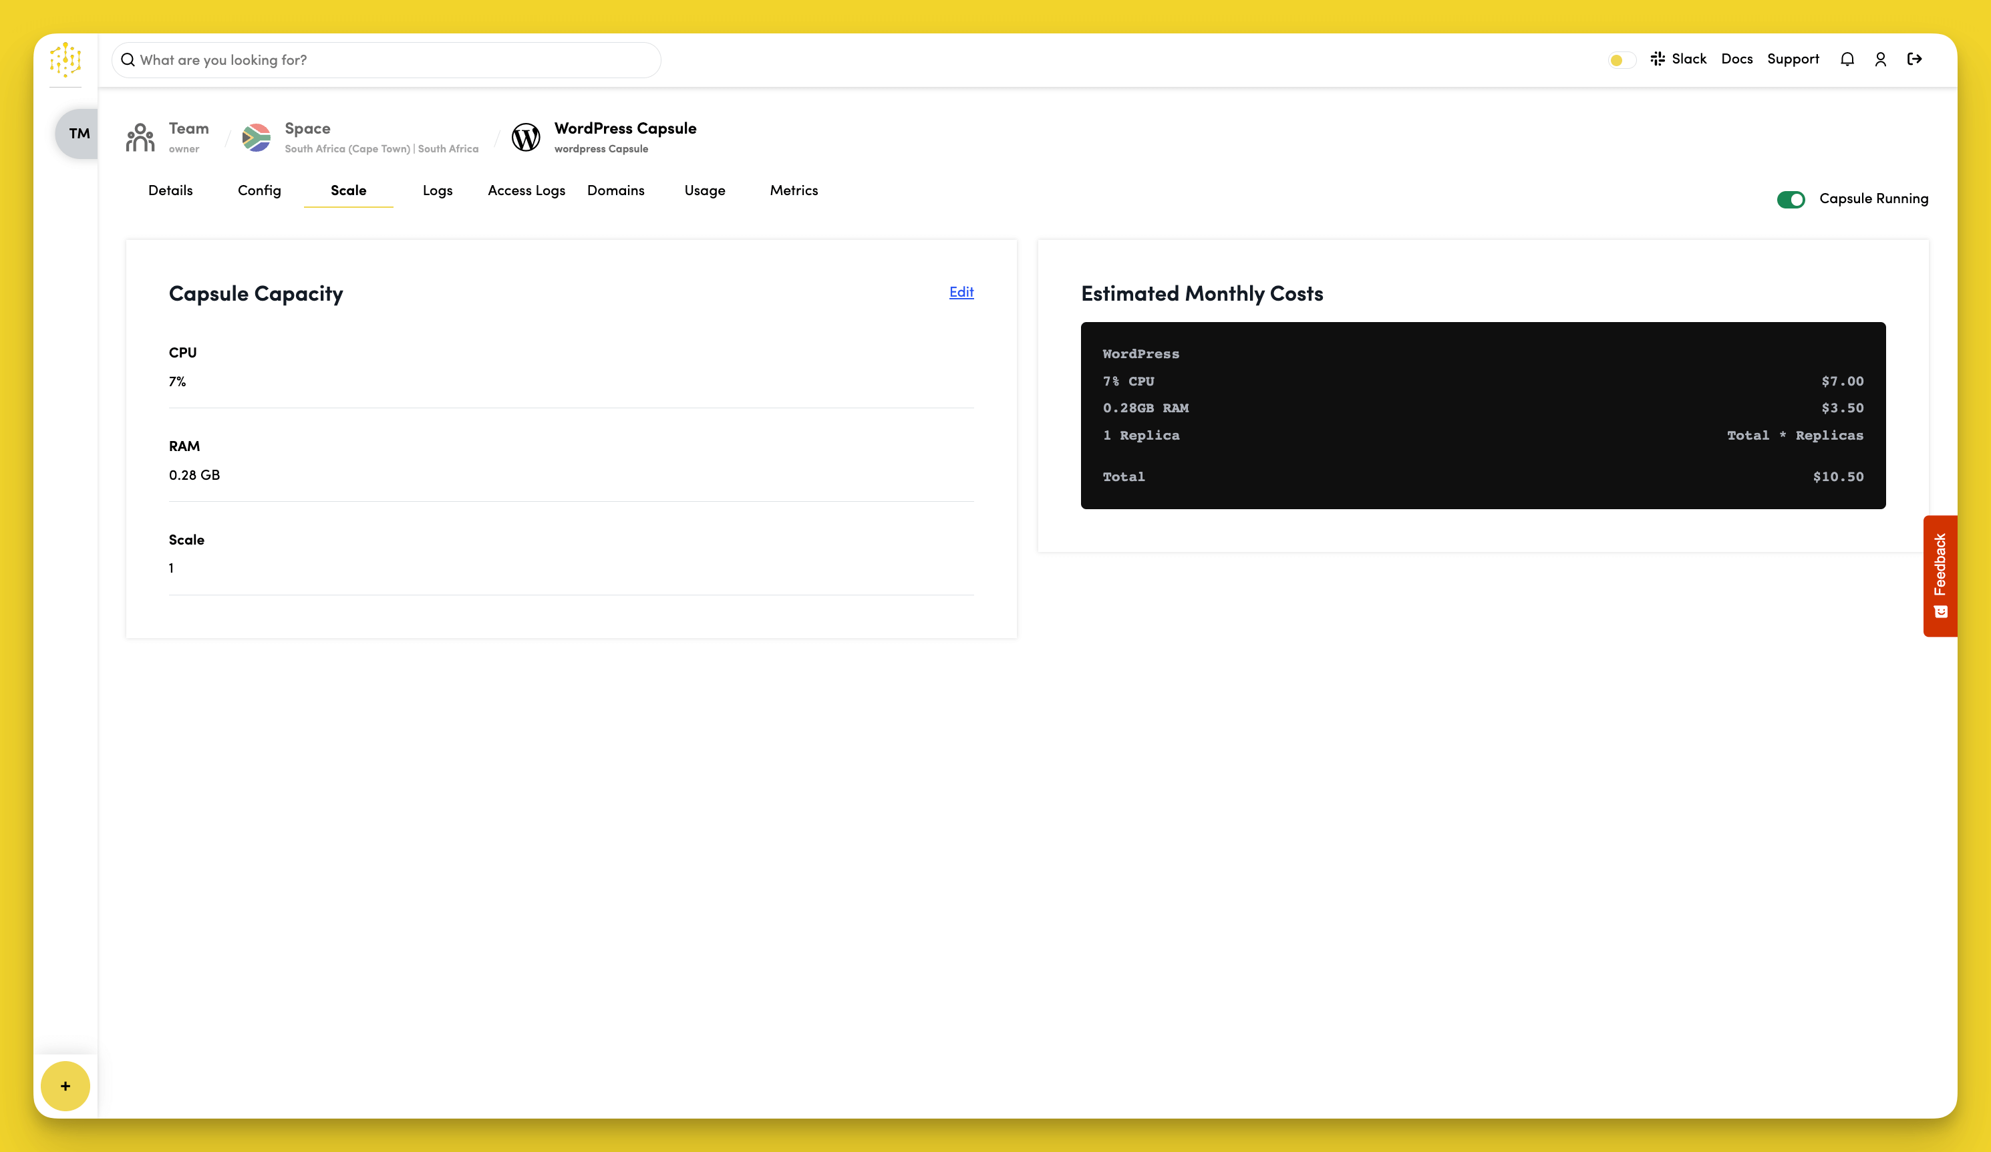Select the TM team avatar
Viewport: 1991px width, 1152px height.
pos(78,134)
